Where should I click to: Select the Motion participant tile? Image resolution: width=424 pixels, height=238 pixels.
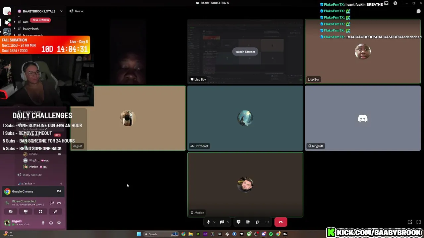click(x=245, y=185)
